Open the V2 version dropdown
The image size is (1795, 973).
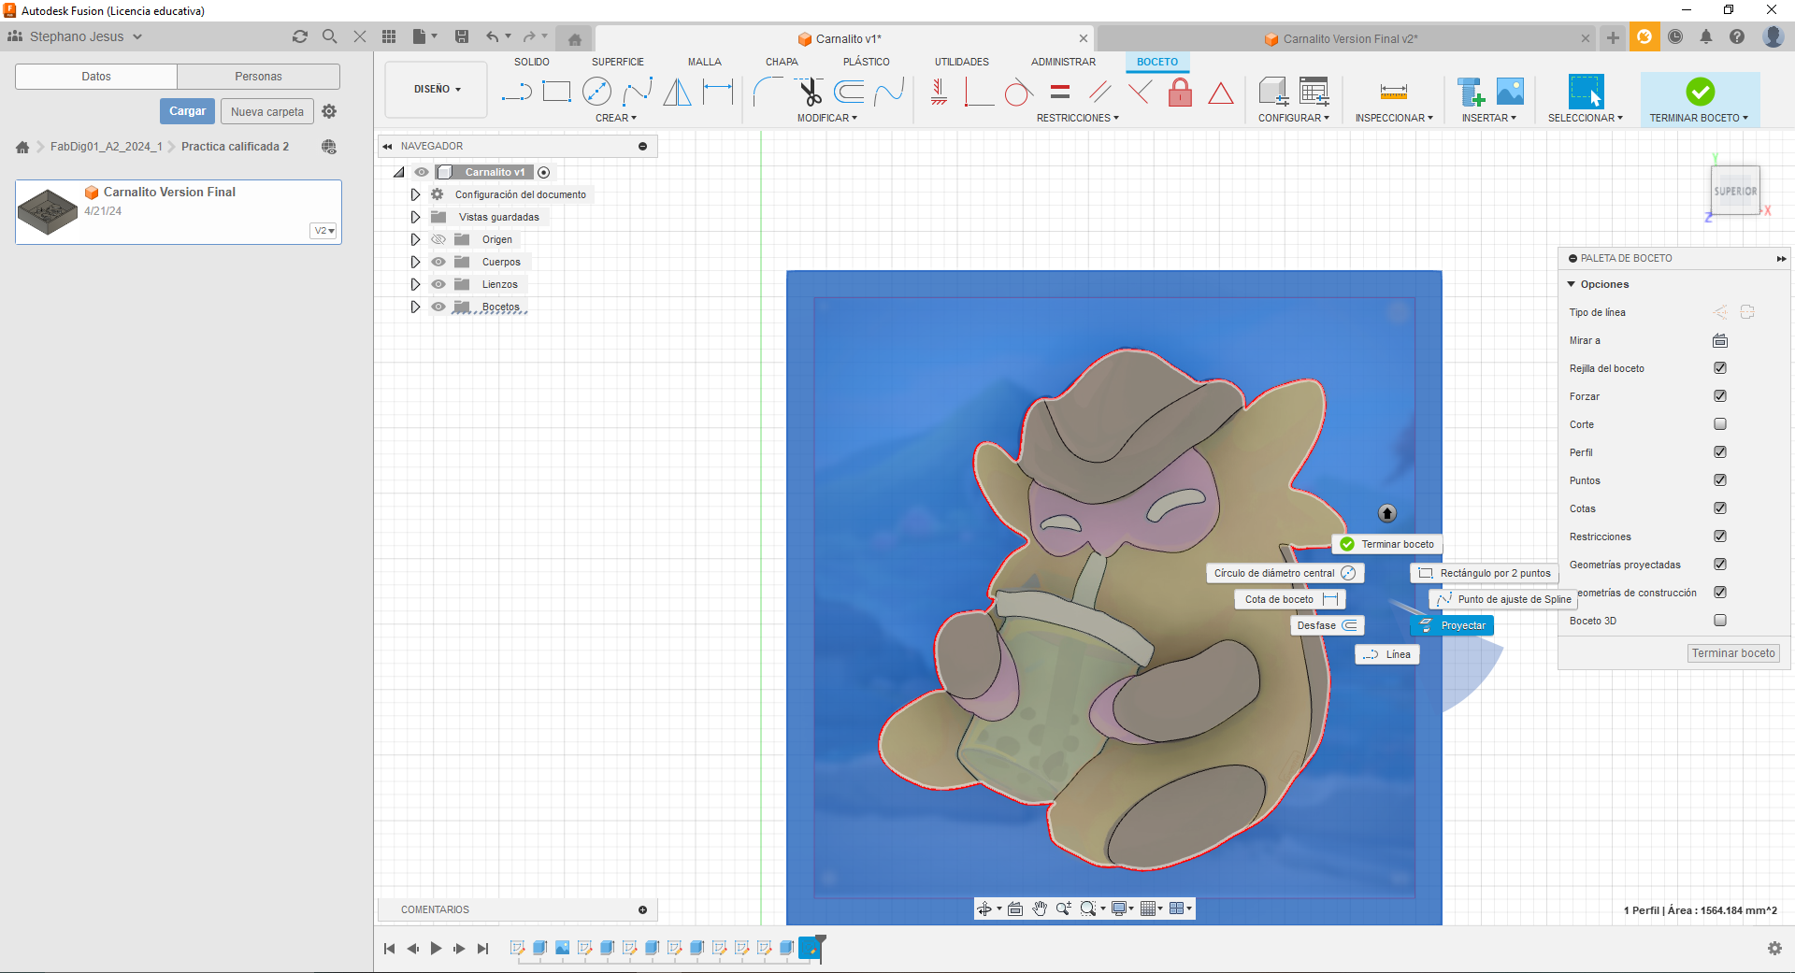pyautogui.click(x=323, y=231)
